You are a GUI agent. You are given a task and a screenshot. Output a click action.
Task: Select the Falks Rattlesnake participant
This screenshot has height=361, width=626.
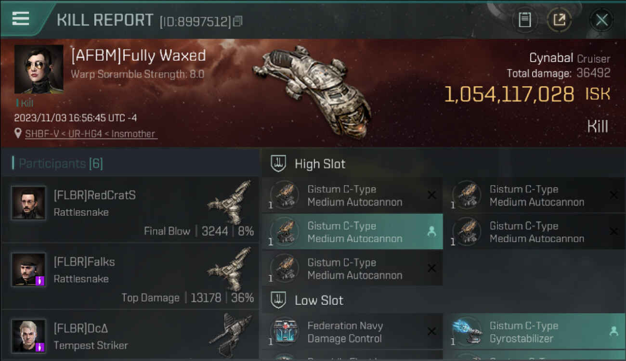point(130,276)
